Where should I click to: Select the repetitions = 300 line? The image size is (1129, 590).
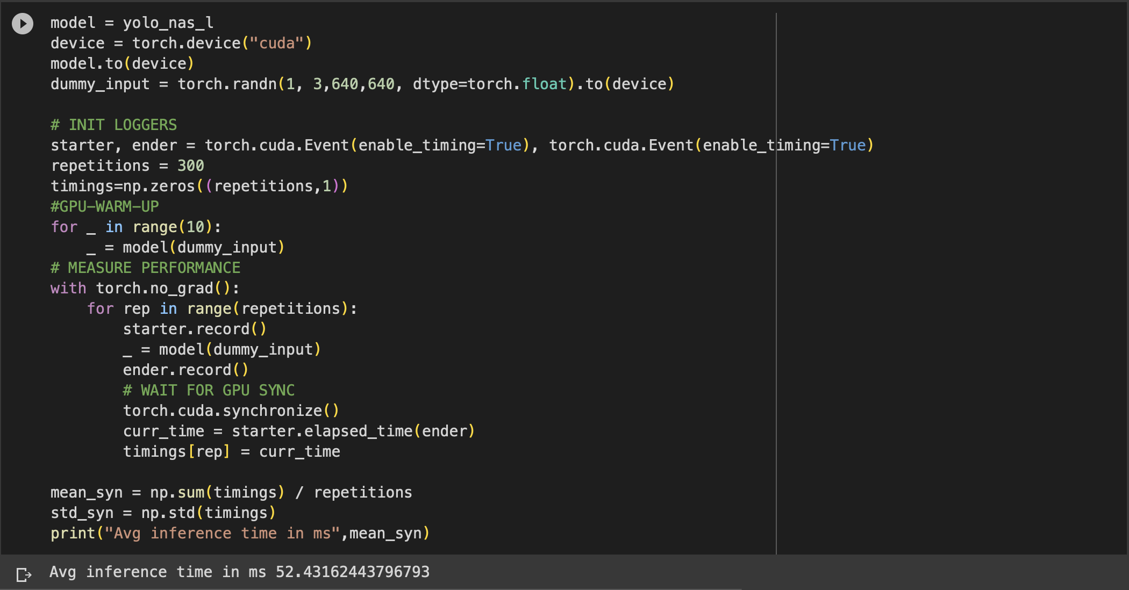127,166
